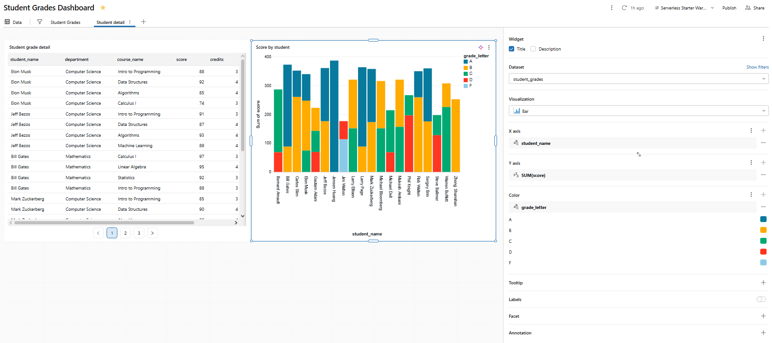Image resolution: width=772 pixels, height=343 pixels.
Task: Change color swatch for grade C
Action: pyautogui.click(x=763, y=241)
